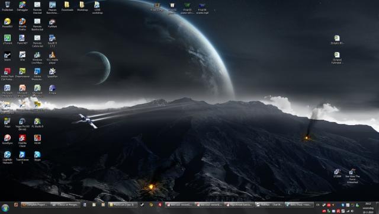Open the Fraps desktop shortcut
This screenshot has height=214, width=379.
point(7,123)
